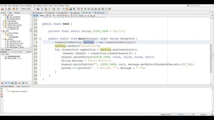Viewport: 214px width, 120px height.
Task: Switch to the Prueba.java editor tab
Action: click(x=39, y=13)
